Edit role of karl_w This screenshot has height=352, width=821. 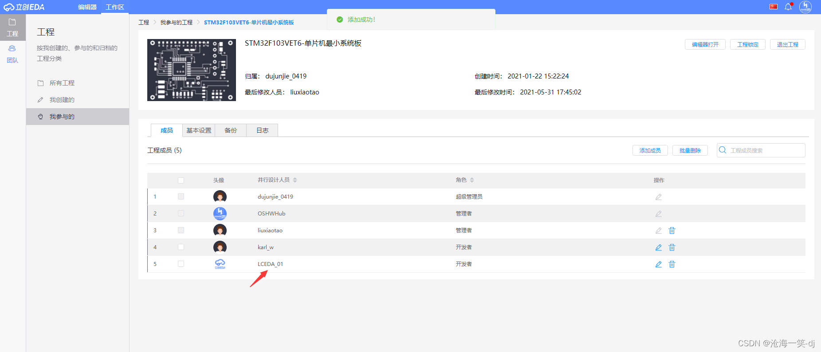[x=659, y=247]
